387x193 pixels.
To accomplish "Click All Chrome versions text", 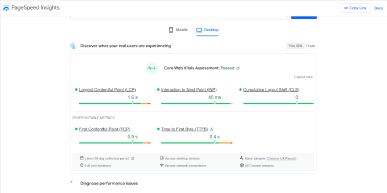I will pos(259,166).
